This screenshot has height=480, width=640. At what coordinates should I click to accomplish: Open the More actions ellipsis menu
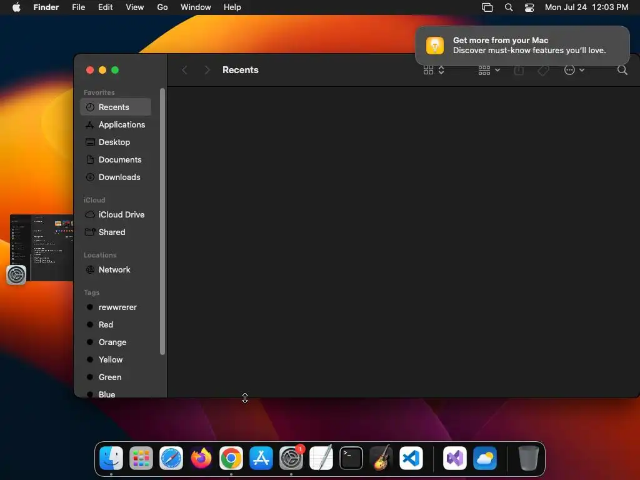574,70
